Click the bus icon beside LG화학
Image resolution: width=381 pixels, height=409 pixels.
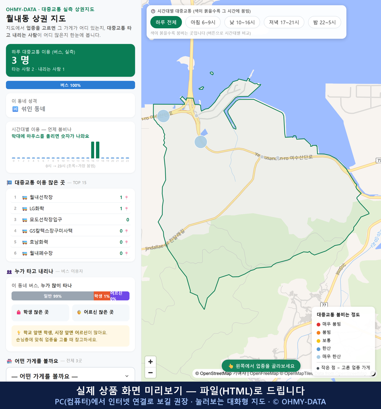pos(25,209)
